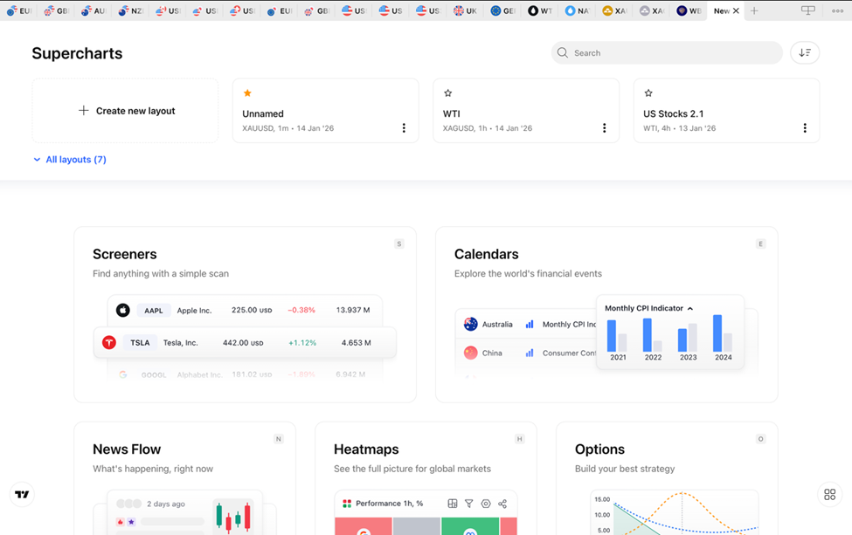Switch to the UK flag tab
Screen dimensions: 852x535
465,10
